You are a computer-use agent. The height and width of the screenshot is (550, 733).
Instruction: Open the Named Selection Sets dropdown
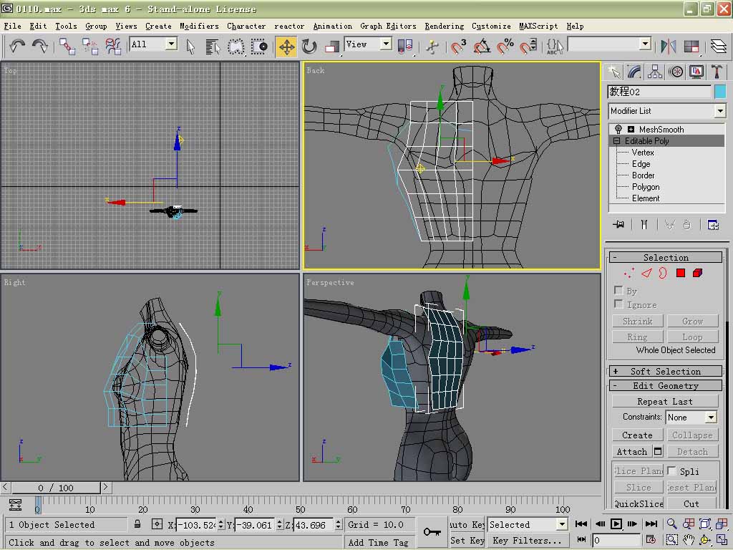(x=645, y=44)
